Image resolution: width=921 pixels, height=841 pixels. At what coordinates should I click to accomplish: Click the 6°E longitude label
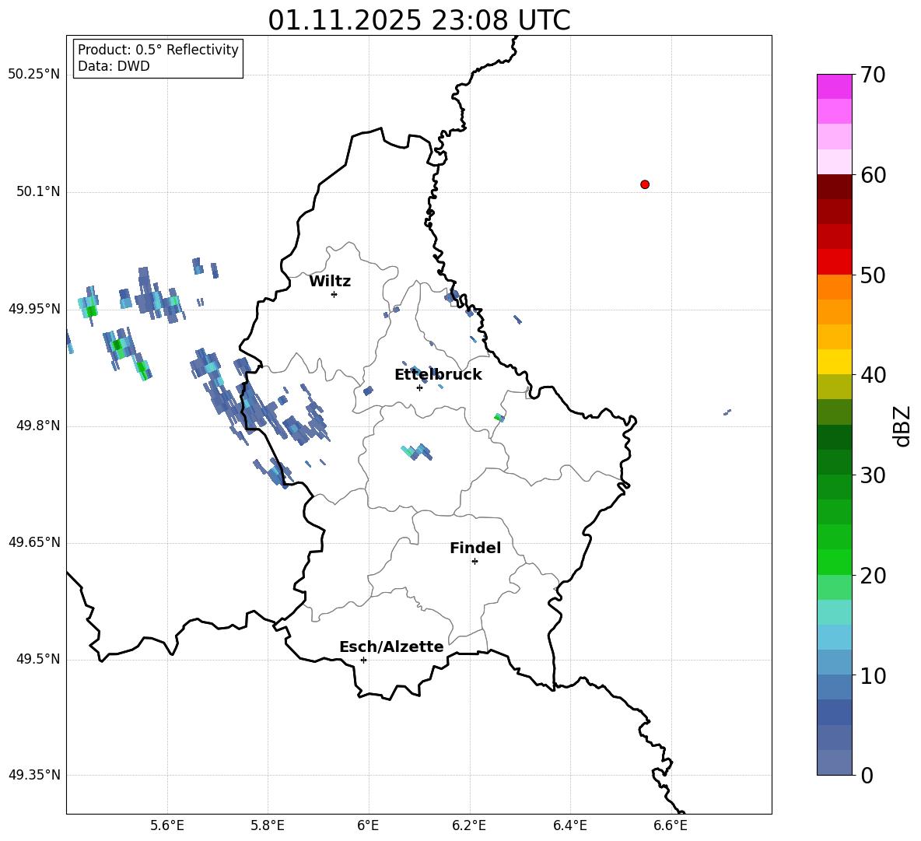368,825
